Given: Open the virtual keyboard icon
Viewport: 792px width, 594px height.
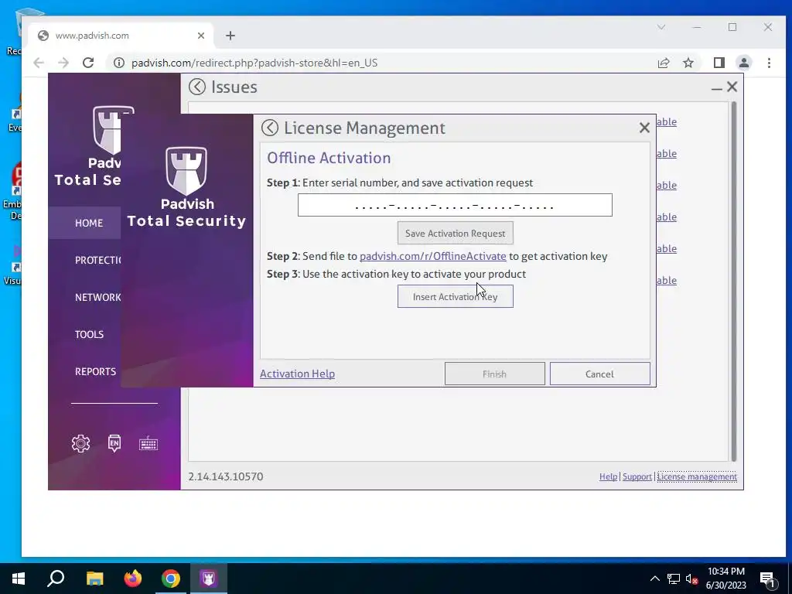Looking at the screenshot, I should point(148,444).
